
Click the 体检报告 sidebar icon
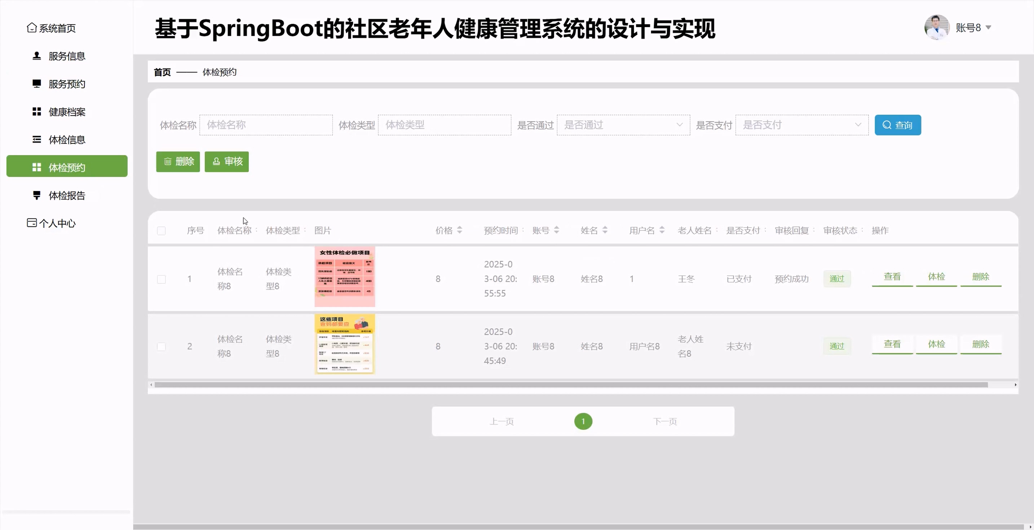(36, 195)
